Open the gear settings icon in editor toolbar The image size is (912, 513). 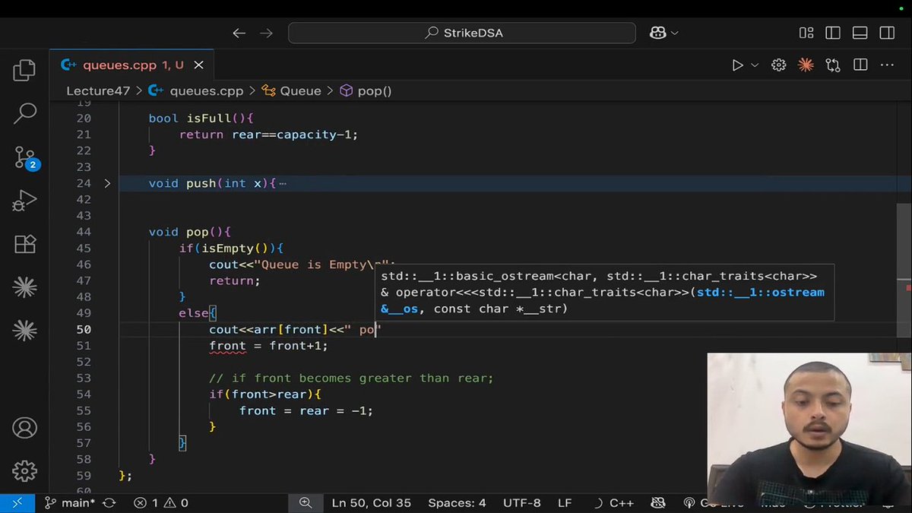(x=778, y=65)
